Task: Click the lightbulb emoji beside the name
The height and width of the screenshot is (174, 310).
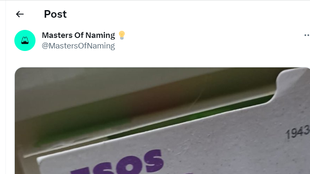Action: click(x=122, y=35)
